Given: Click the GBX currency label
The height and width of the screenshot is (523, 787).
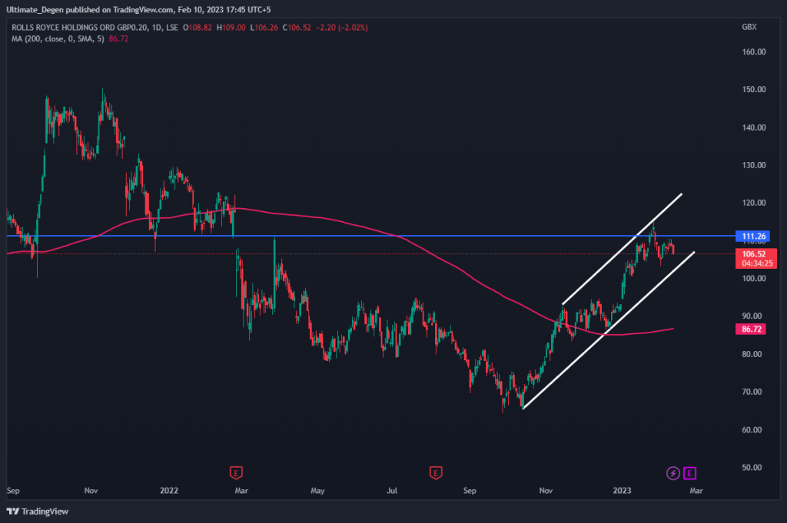Looking at the screenshot, I should click(749, 27).
